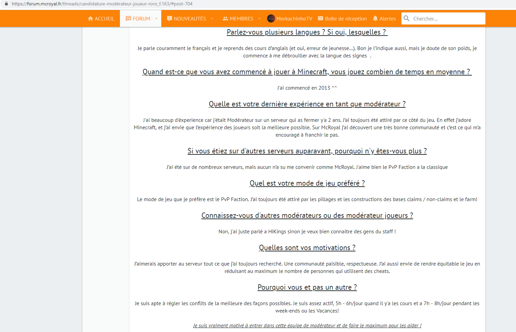Click italic line "Je suis vraiment motivé"
516x332 pixels.
point(307,326)
